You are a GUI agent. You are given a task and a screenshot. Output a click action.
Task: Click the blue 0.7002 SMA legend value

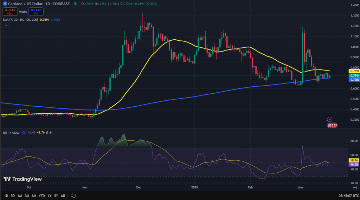point(55,20)
